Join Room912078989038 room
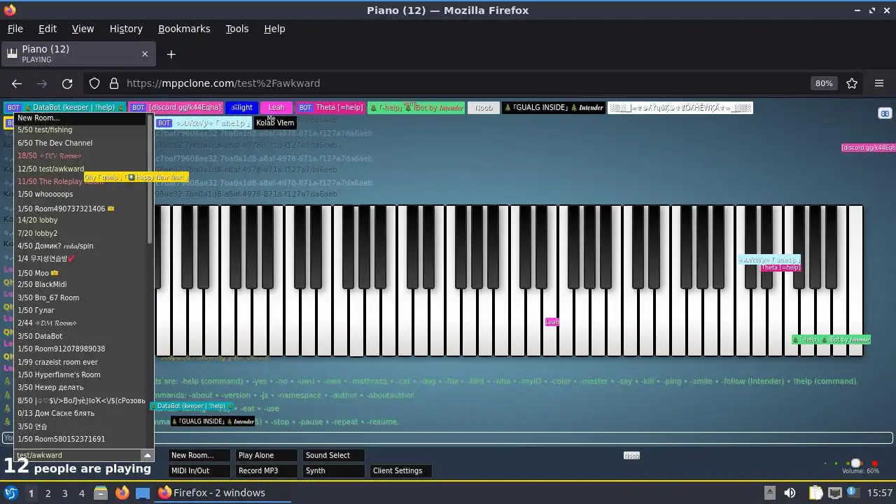The height and width of the screenshot is (504, 896). 80,349
